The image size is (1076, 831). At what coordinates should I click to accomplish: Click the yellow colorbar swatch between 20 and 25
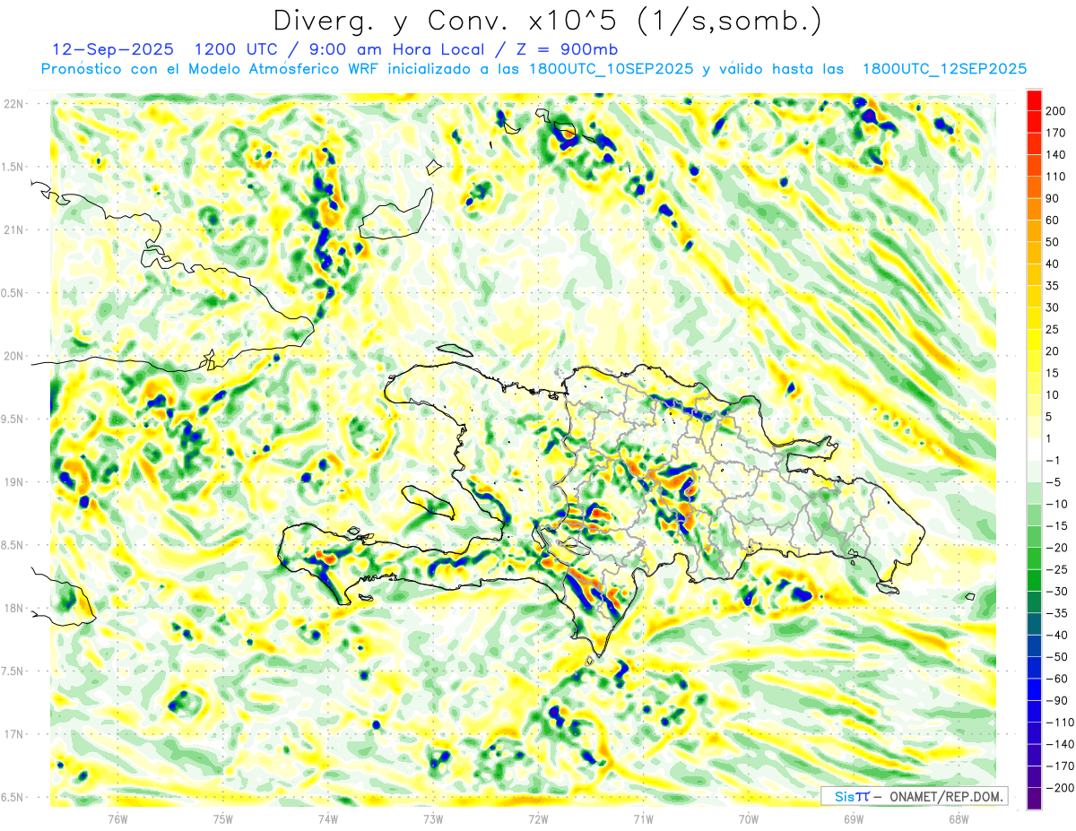pos(1034,339)
